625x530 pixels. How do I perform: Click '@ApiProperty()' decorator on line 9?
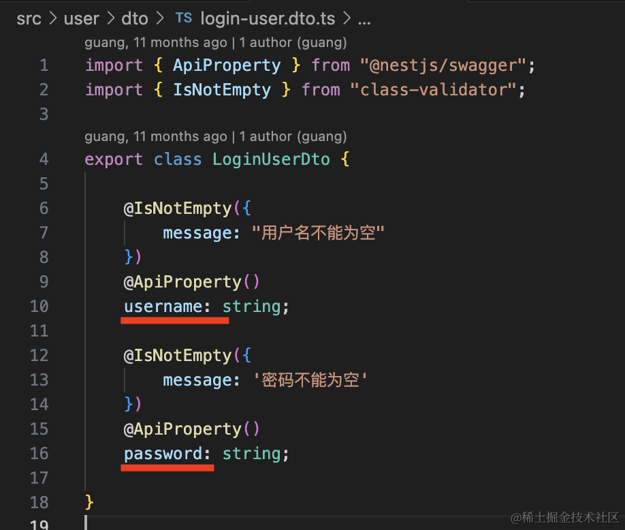coord(192,282)
